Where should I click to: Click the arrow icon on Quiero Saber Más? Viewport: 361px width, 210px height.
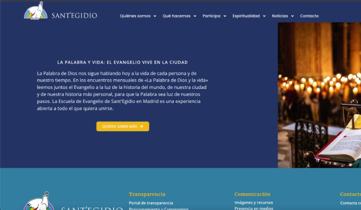pyautogui.click(x=141, y=126)
